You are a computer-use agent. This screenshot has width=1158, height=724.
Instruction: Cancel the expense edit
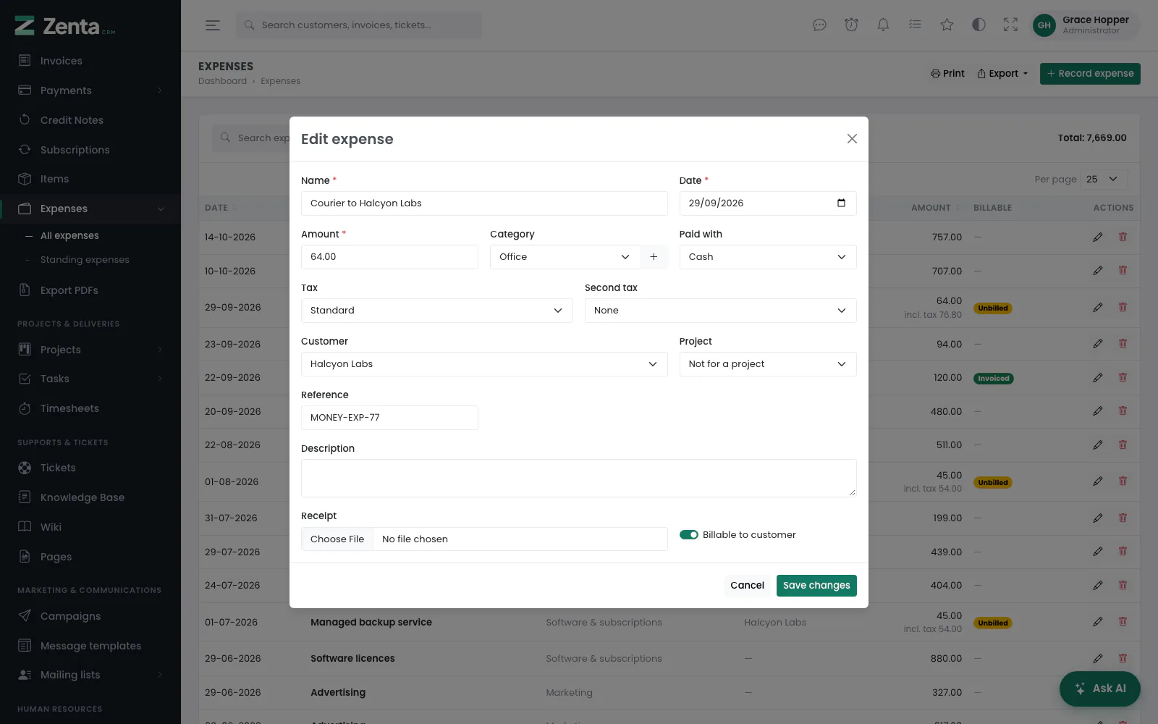coord(747,586)
